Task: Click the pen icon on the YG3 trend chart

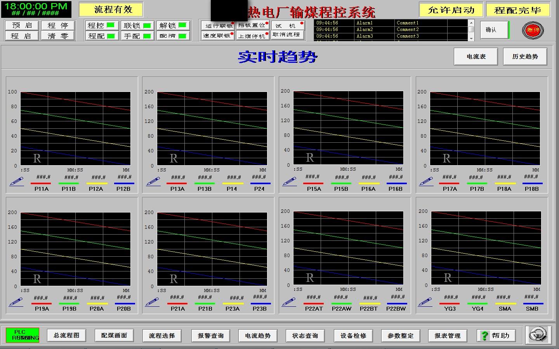Action: pos(425,302)
